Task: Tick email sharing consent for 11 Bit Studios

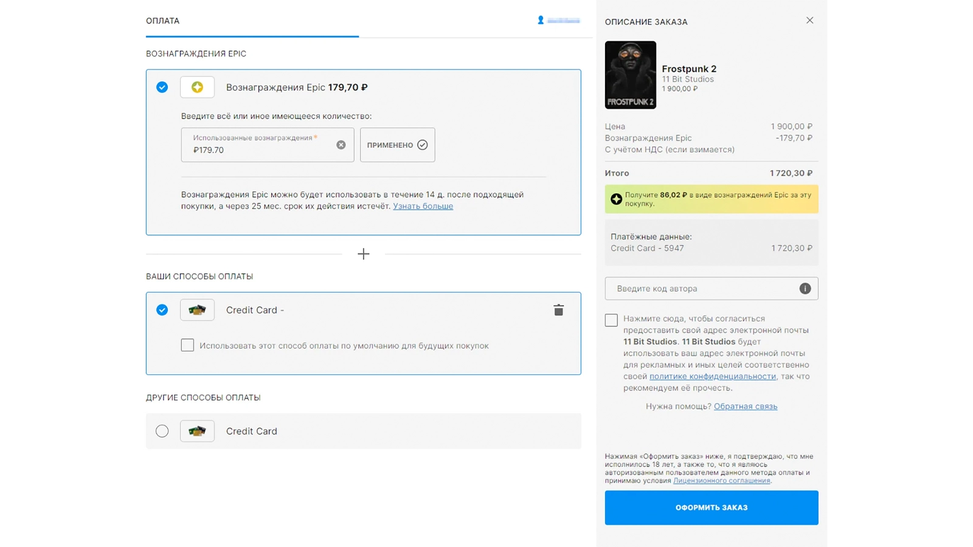Action: (x=611, y=320)
